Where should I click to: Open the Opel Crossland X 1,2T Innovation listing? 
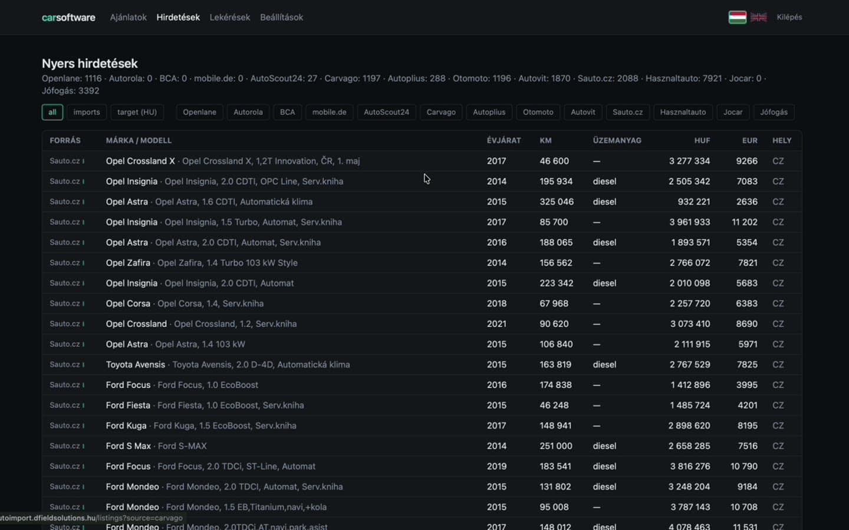233,161
